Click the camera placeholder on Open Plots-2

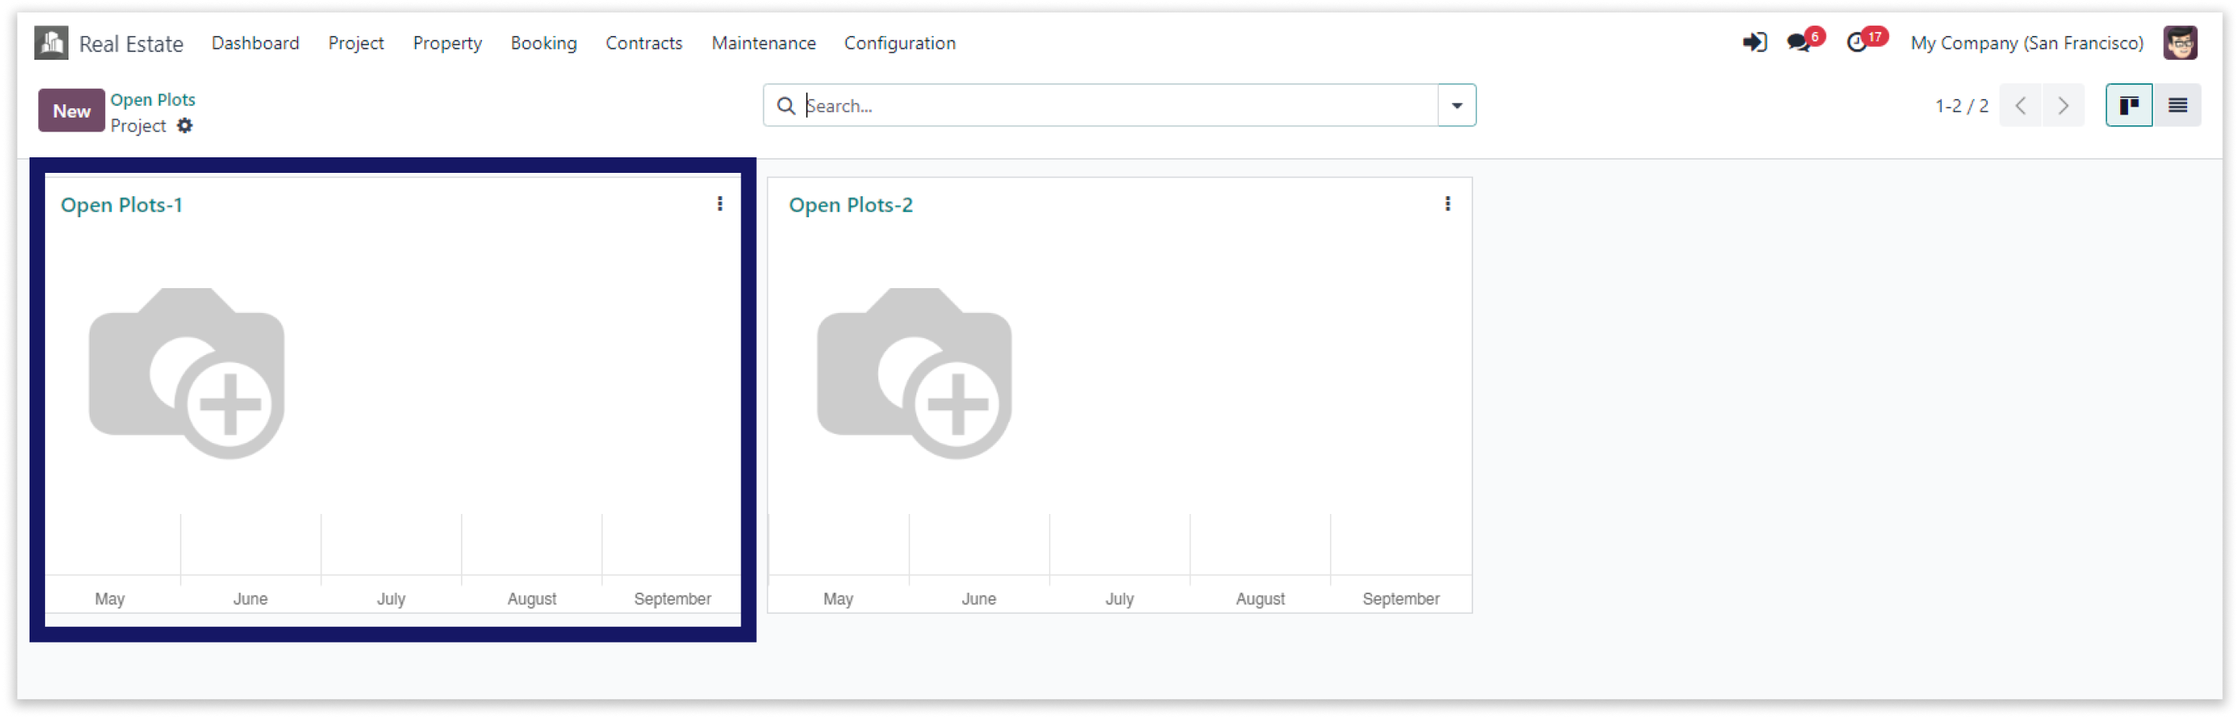tap(914, 373)
